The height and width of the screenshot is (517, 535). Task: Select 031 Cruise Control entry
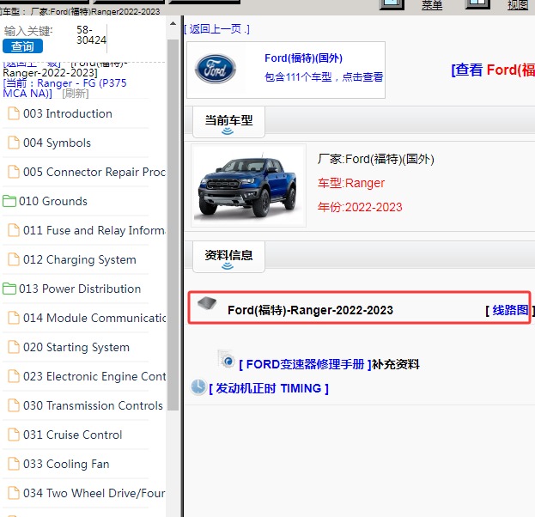click(73, 435)
